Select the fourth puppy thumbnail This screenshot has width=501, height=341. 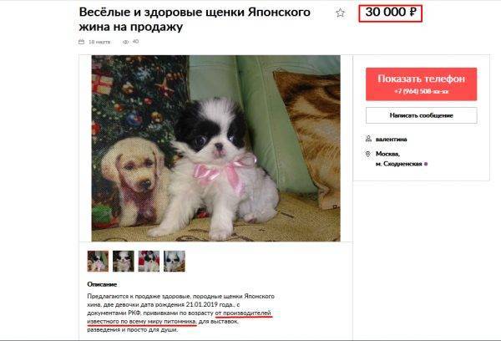175,262
